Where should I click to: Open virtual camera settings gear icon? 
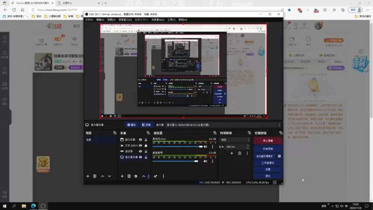tap(279, 156)
